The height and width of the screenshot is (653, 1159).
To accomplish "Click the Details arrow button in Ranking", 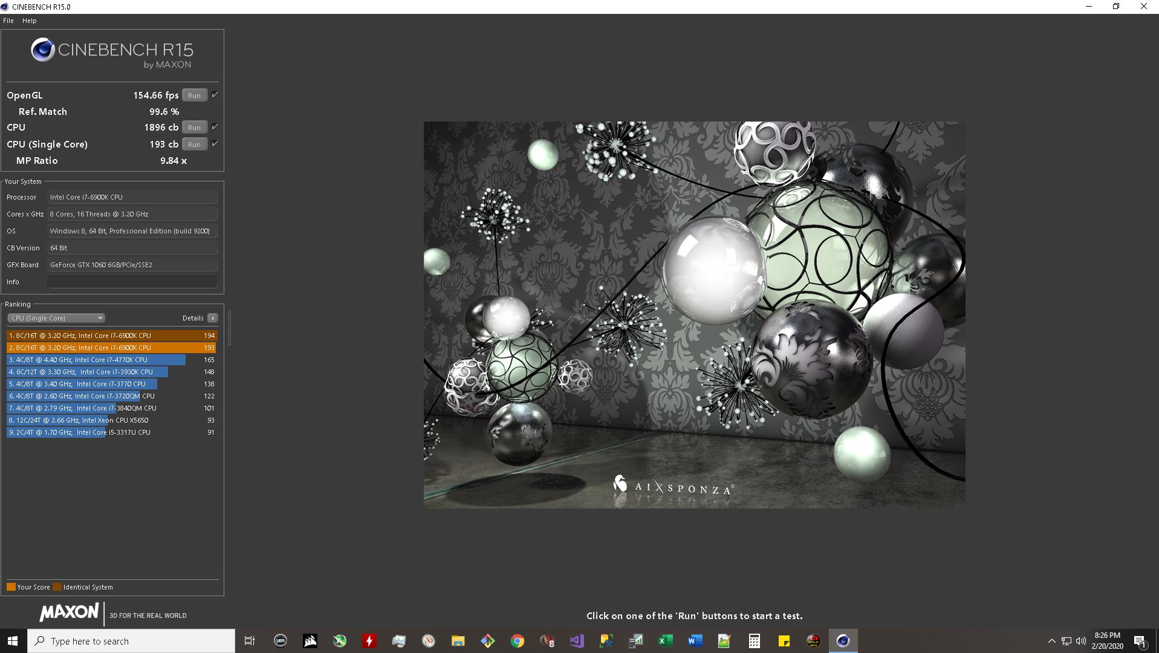I will 213,318.
